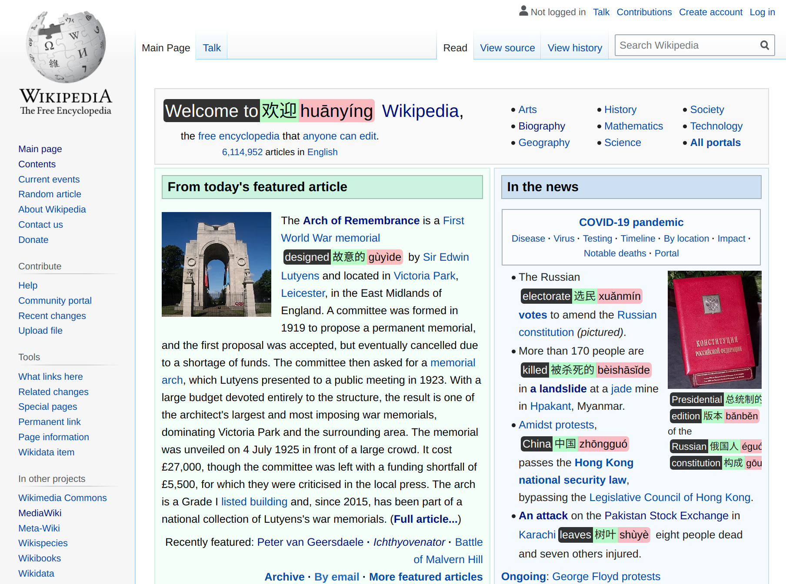Visit Wikimedia Commons project link
This screenshot has height=584, width=786.
click(62, 498)
